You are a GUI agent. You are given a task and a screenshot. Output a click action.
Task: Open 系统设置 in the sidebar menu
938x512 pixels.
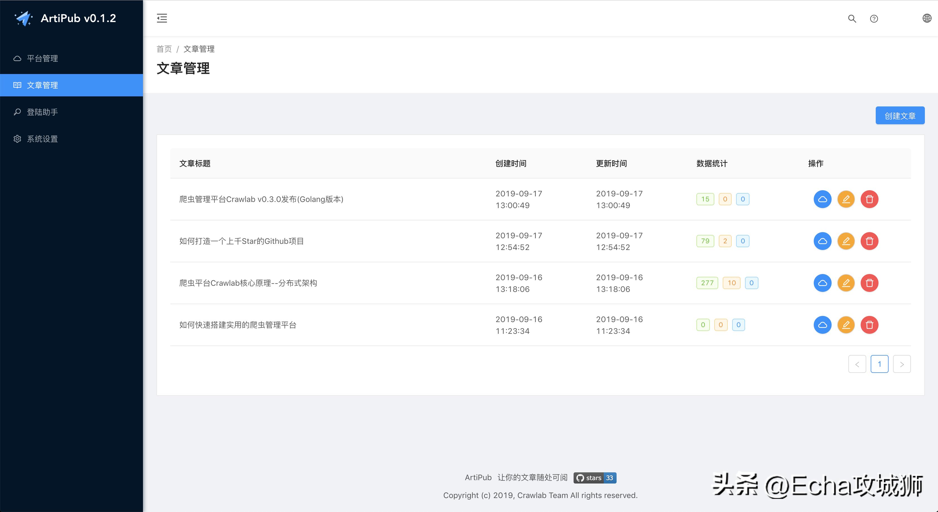tap(42, 139)
